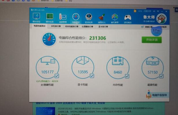Uncheck the graphics card performance checkbox
The height and width of the screenshot is (115, 178).
pyautogui.click(x=92, y=76)
